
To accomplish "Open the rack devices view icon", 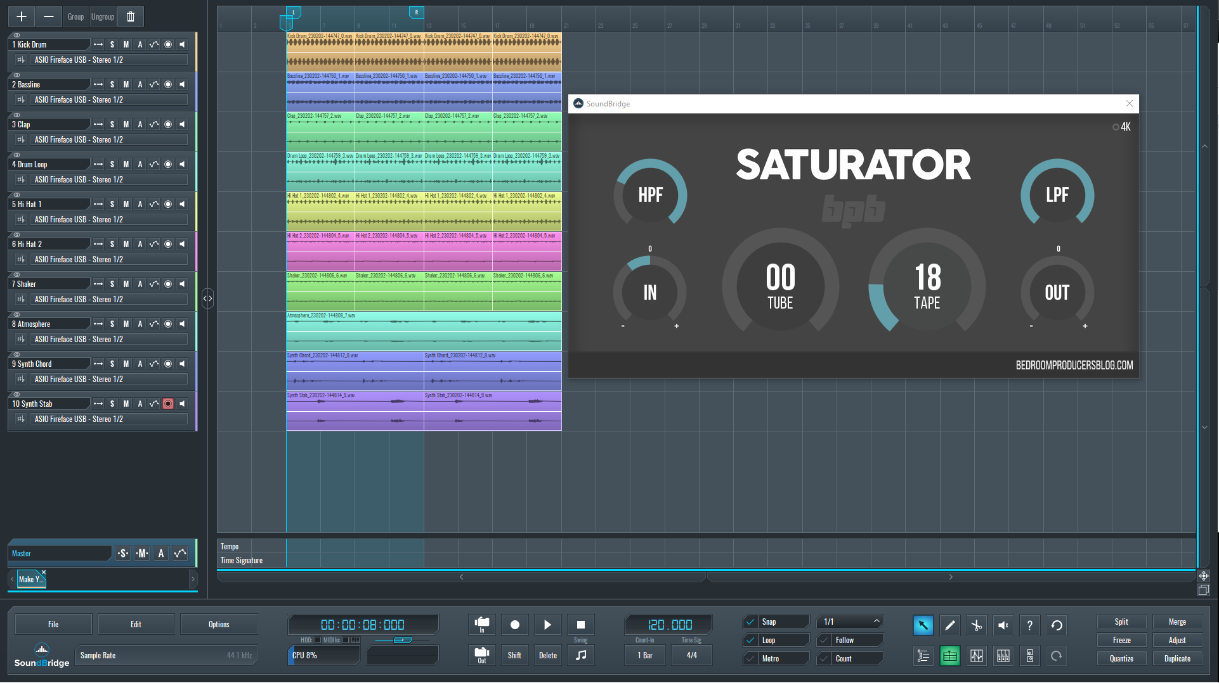I will click(x=1030, y=656).
